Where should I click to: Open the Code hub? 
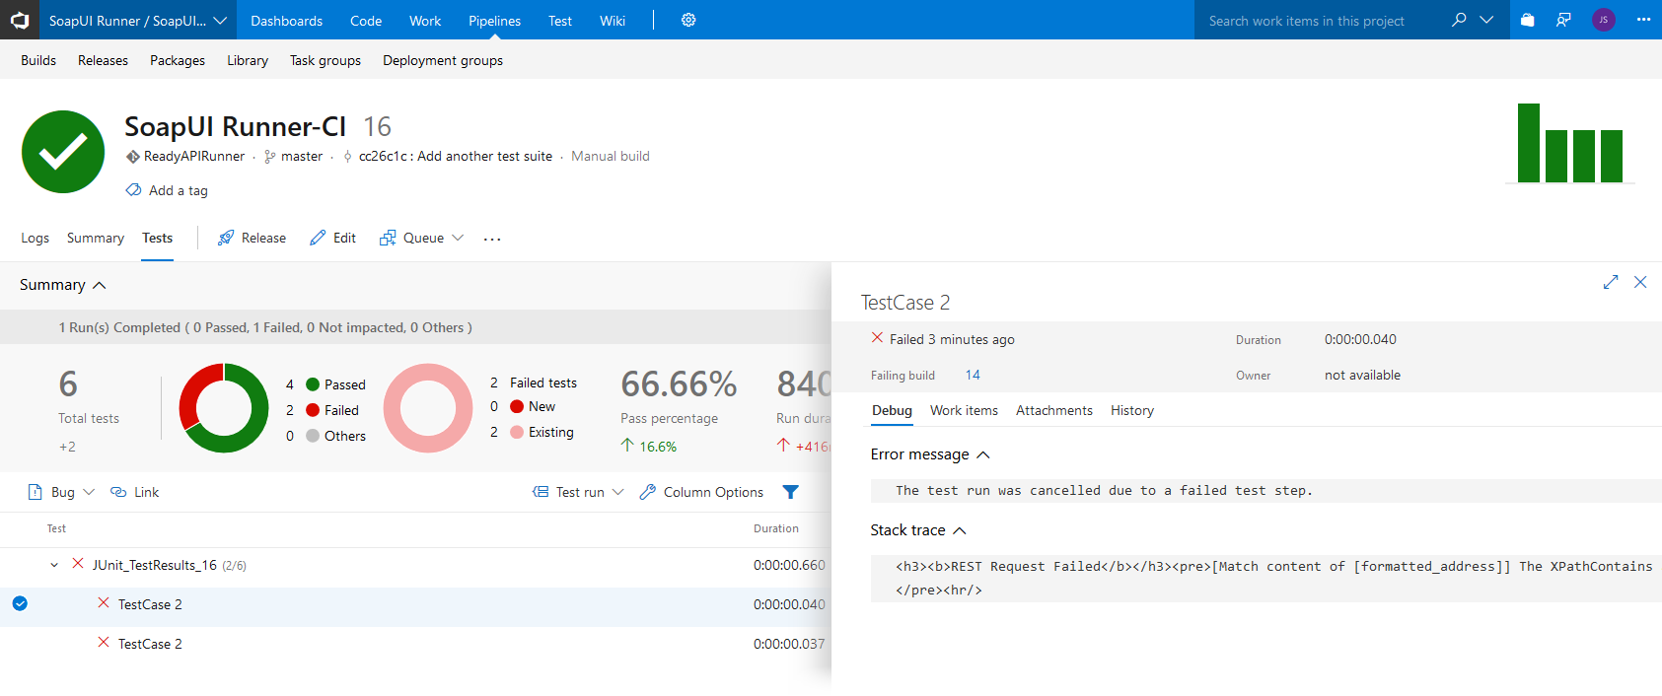[x=366, y=21]
